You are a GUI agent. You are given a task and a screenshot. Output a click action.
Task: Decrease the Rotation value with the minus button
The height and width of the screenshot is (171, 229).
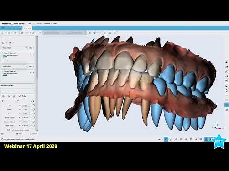coord(20,110)
